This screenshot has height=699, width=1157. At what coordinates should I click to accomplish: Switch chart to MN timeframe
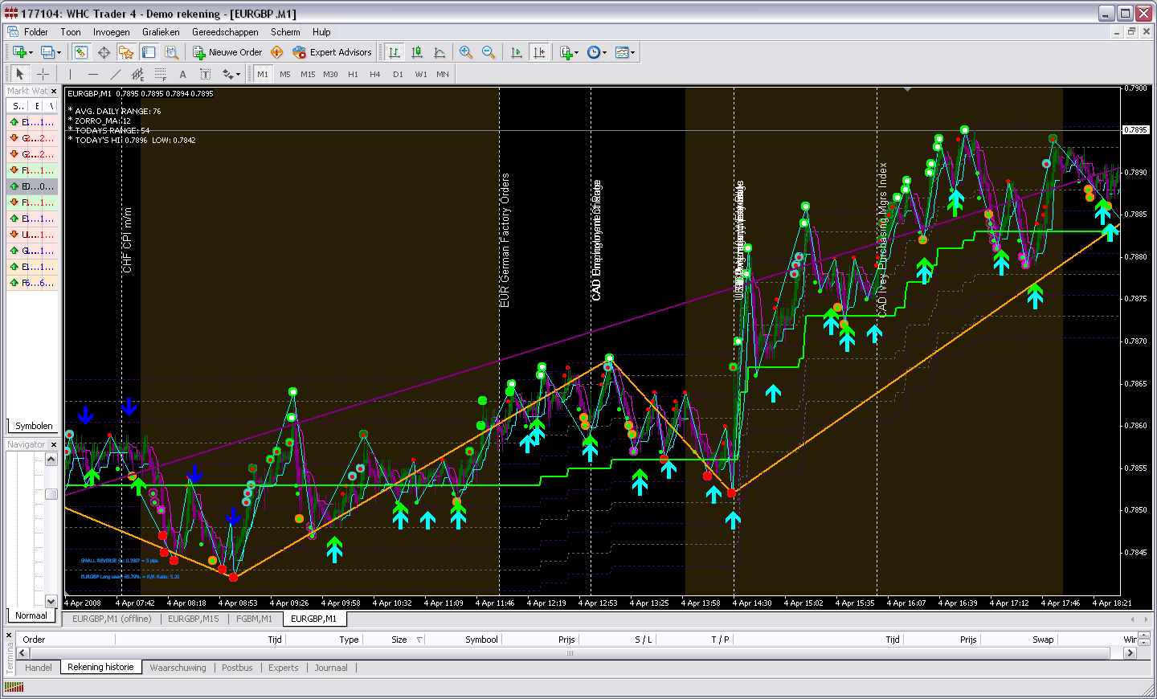[x=443, y=74]
